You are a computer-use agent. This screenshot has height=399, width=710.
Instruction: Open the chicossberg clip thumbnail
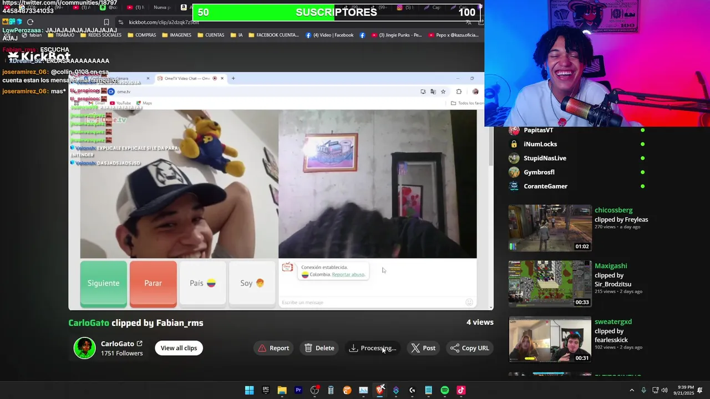point(550,228)
